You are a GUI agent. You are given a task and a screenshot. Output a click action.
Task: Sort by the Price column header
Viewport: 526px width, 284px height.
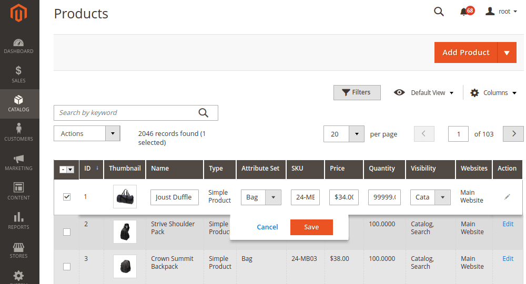(x=344, y=169)
